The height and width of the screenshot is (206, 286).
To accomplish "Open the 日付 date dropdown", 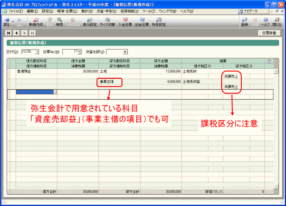I will pos(37,52).
